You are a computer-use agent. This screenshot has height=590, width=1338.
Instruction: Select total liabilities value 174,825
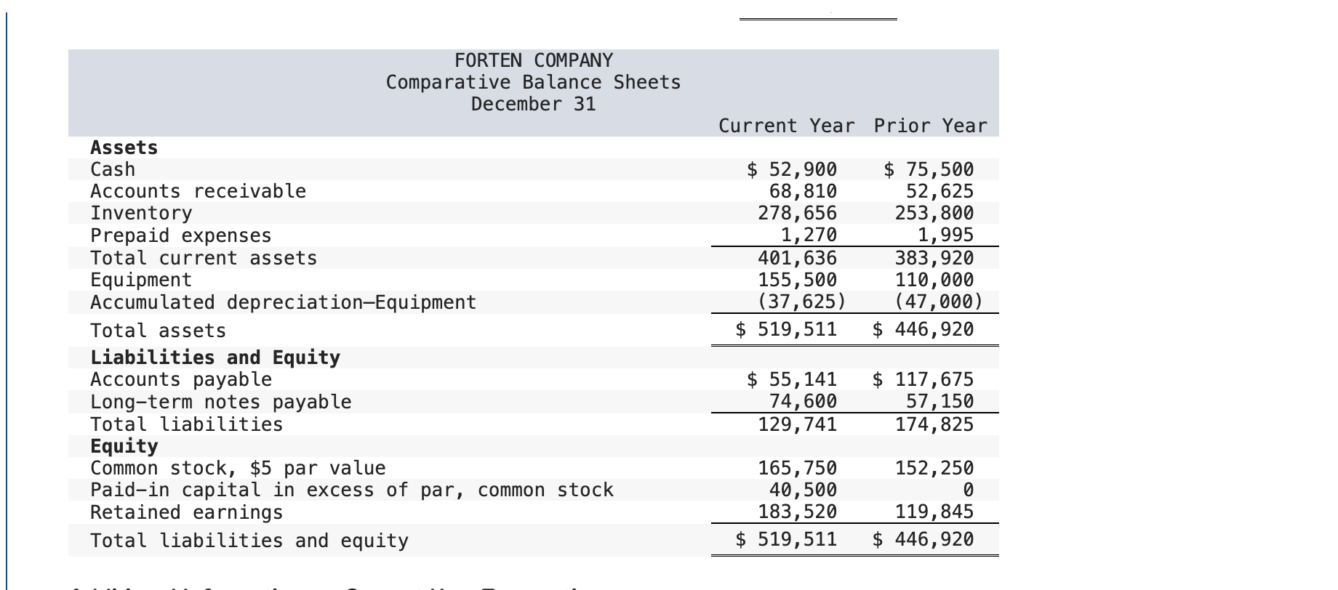934,424
